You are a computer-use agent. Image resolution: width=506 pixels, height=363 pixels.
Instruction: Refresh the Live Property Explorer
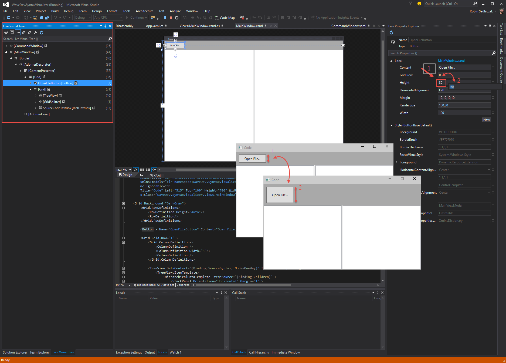pos(391,33)
